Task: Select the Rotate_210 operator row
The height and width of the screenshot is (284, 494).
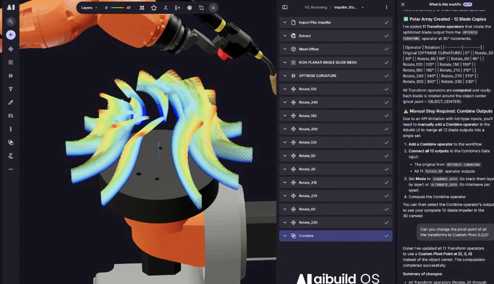Action: (x=335, y=182)
